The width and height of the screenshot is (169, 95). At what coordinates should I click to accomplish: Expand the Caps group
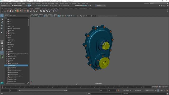click(x=7, y=36)
